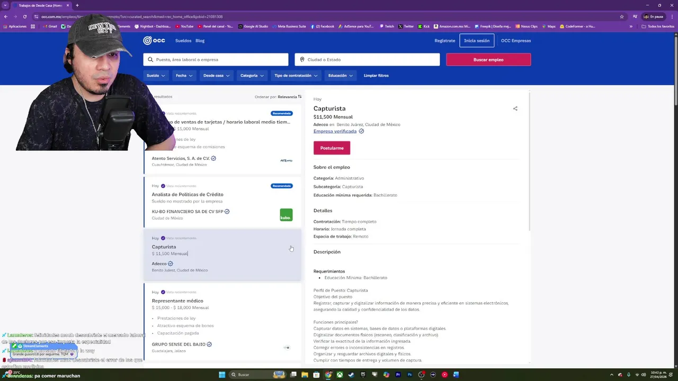Screen dimensions: 678x381
Task: Open the Chrome three-dot menu
Action: [672, 16]
